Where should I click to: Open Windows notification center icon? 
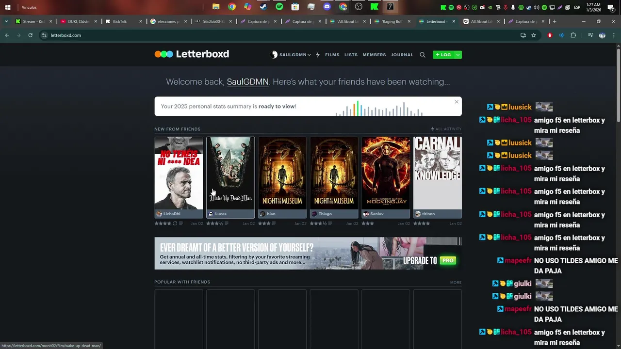(x=610, y=7)
